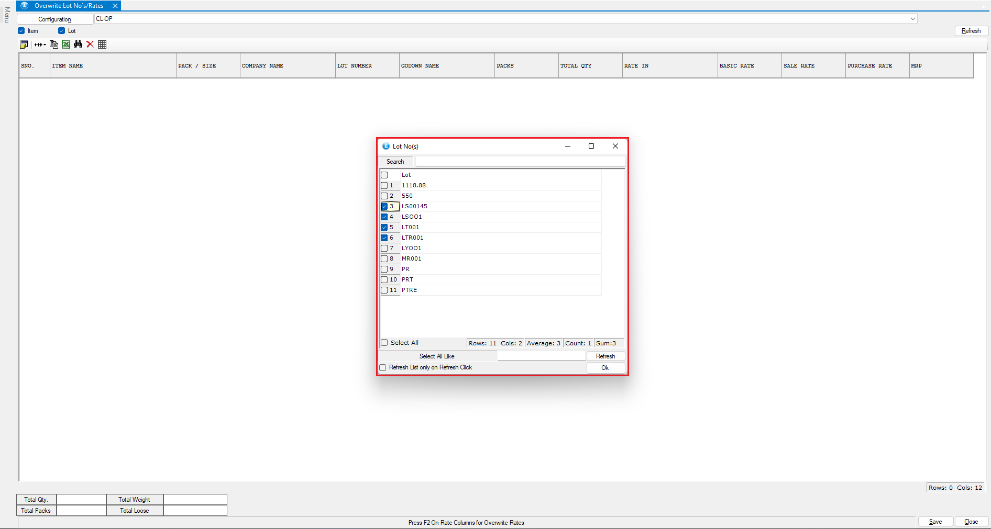Viewport: 991px width, 529px height.
Task: Click the Search input field in dialog
Action: (x=520, y=162)
